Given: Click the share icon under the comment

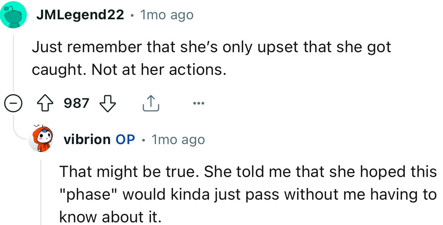Looking at the screenshot, I should coord(151,103).
